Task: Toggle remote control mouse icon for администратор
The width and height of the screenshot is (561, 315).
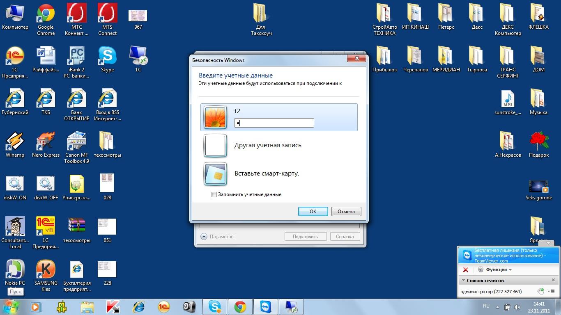Action: click(541, 292)
